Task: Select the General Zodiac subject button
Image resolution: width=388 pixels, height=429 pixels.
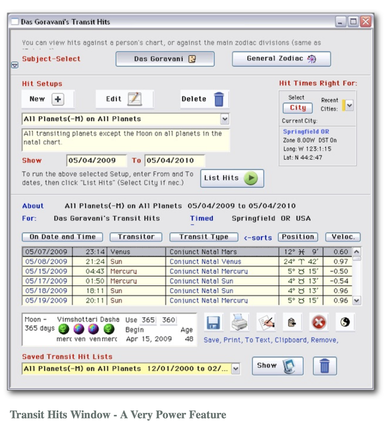Action: [281, 59]
